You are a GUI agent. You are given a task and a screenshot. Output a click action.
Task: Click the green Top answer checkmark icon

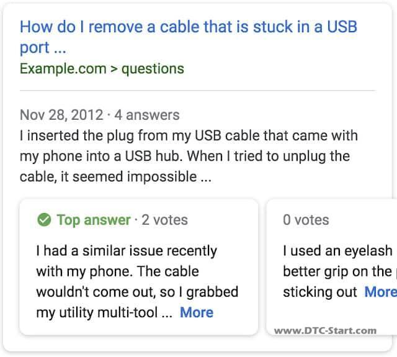point(44,220)
